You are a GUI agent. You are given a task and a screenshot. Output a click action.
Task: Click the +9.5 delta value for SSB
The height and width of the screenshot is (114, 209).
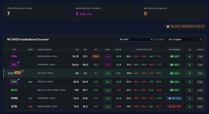pos(118,56)
